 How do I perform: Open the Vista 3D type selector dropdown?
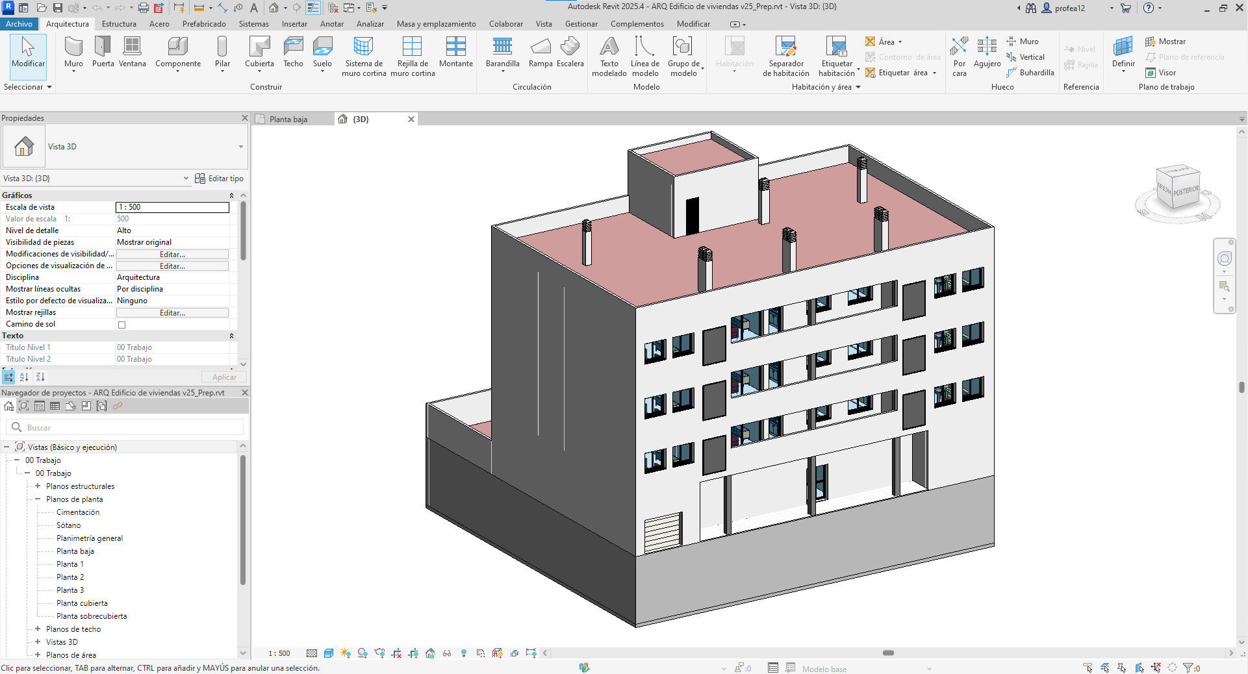click(240, 147)
